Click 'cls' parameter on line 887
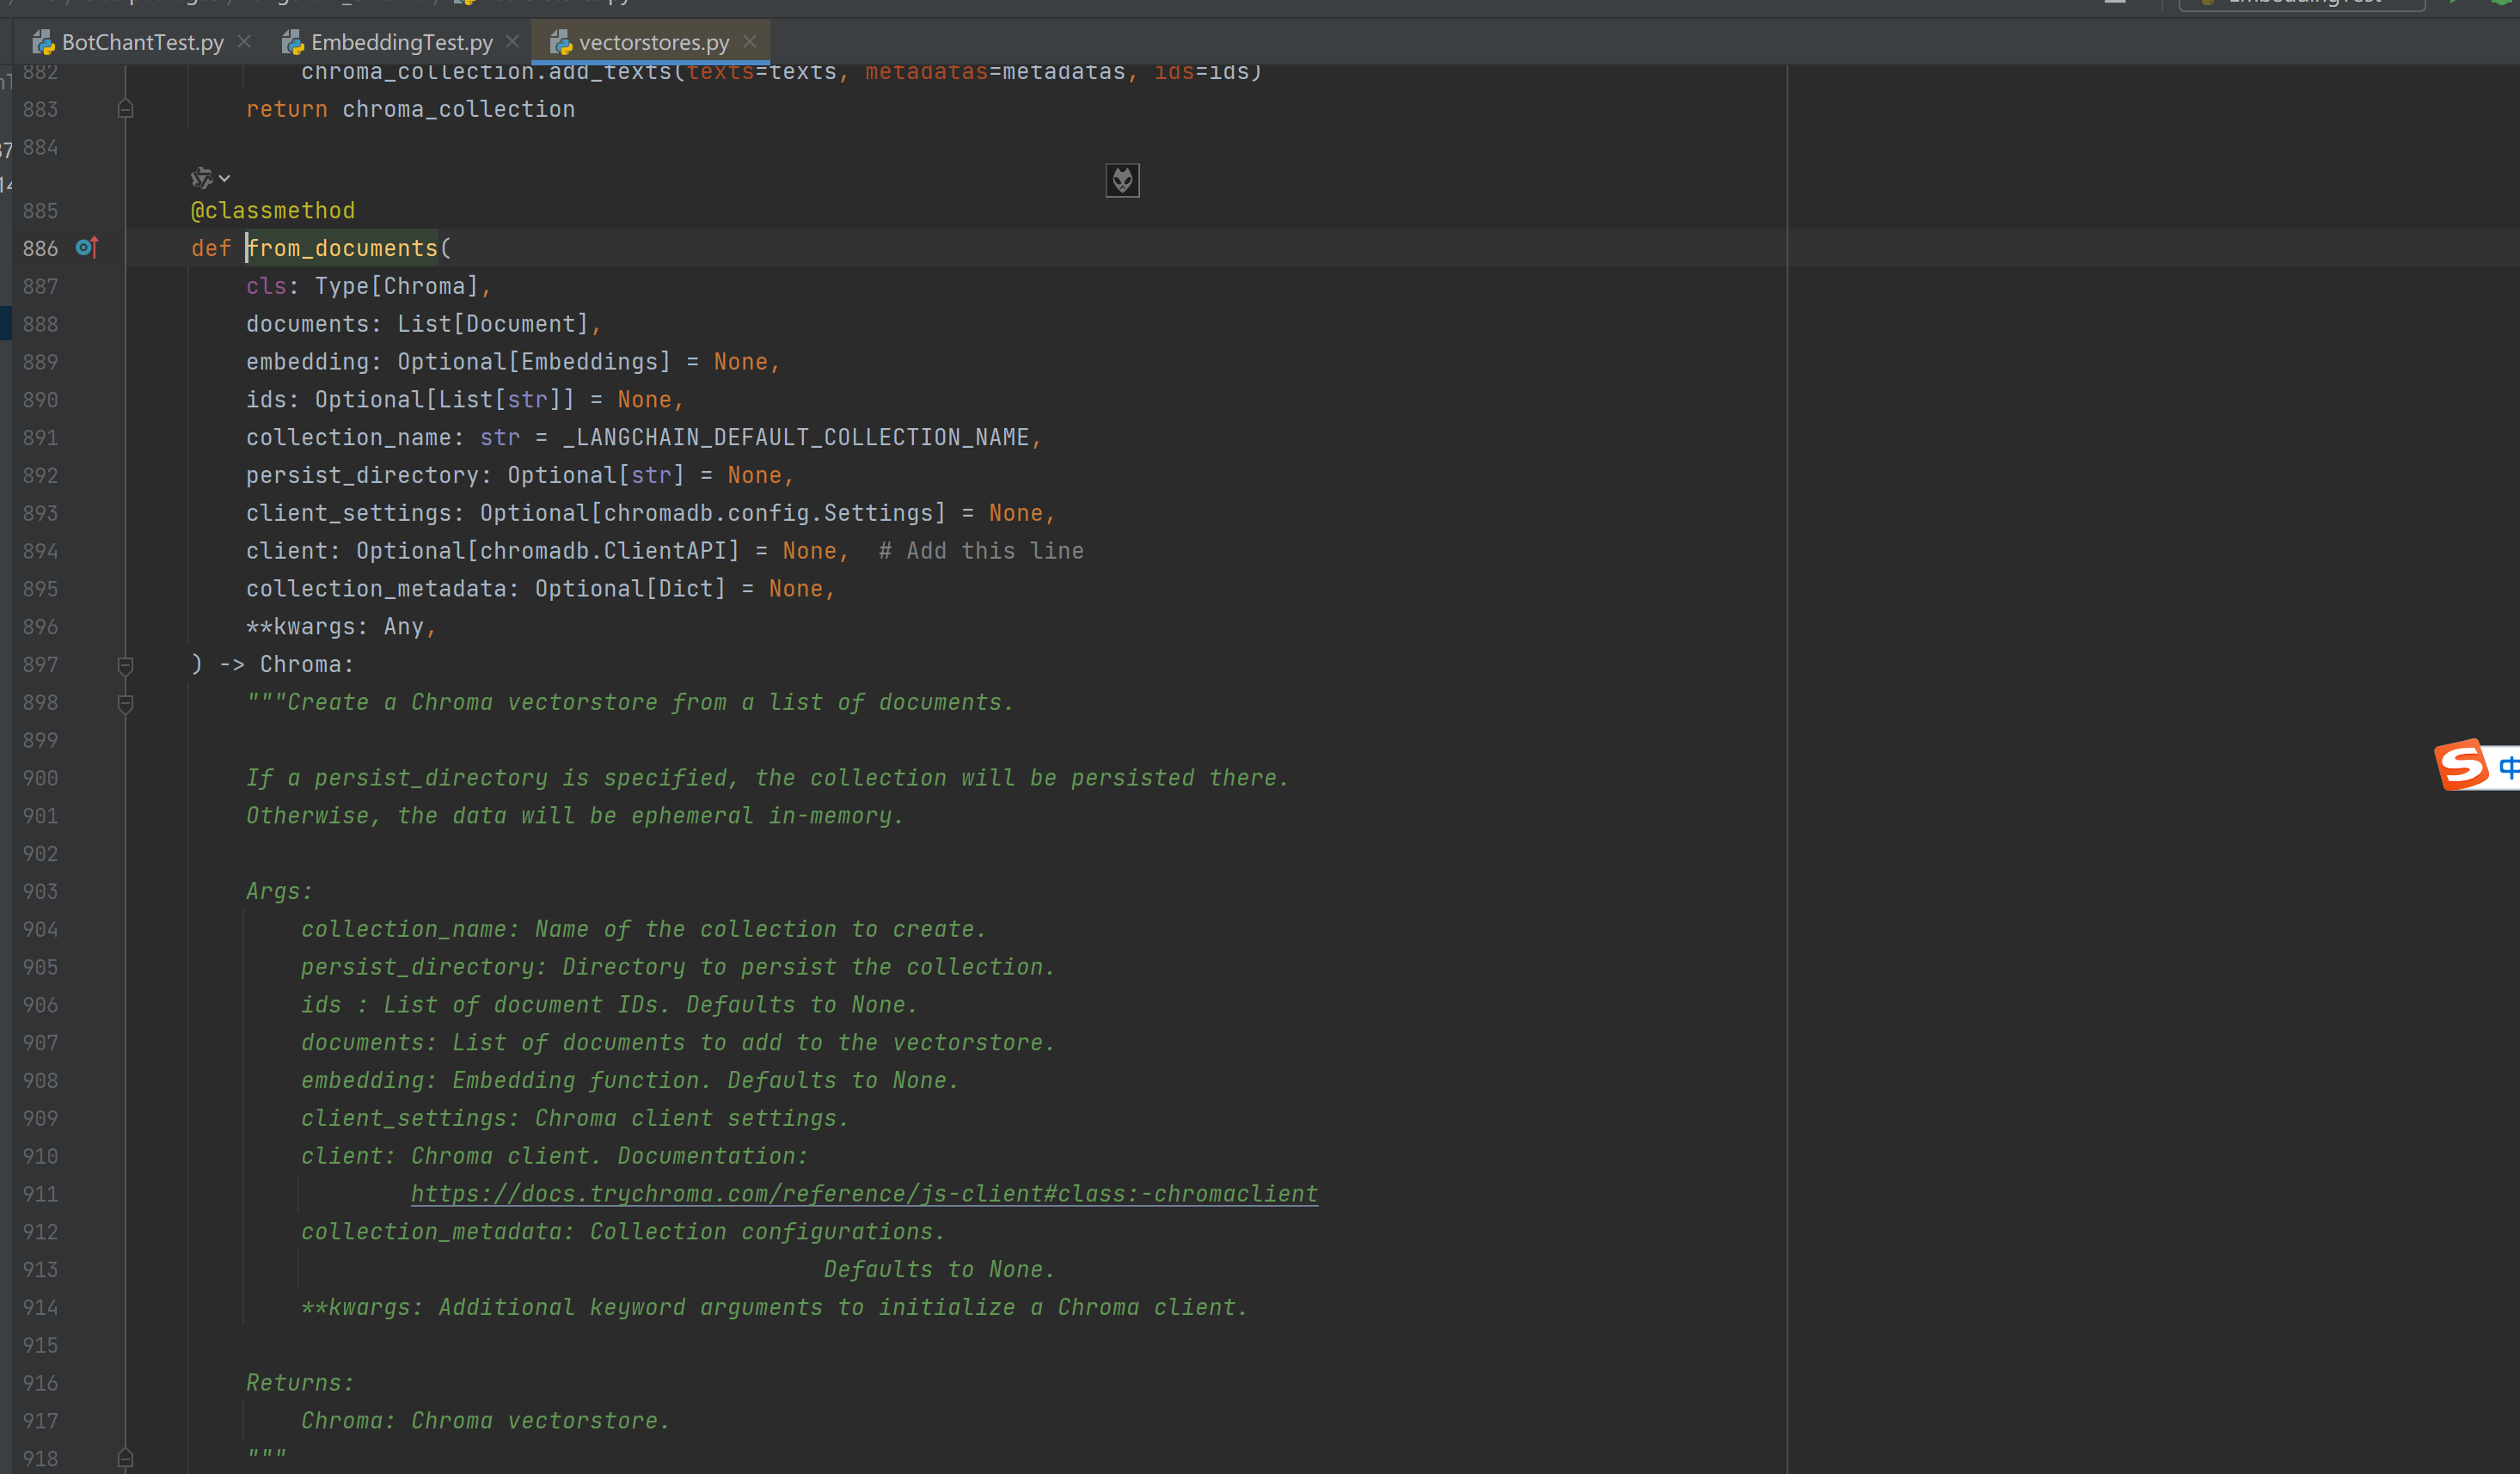This screenshot has height=1474, width=2520. click(x=266, y=286)
